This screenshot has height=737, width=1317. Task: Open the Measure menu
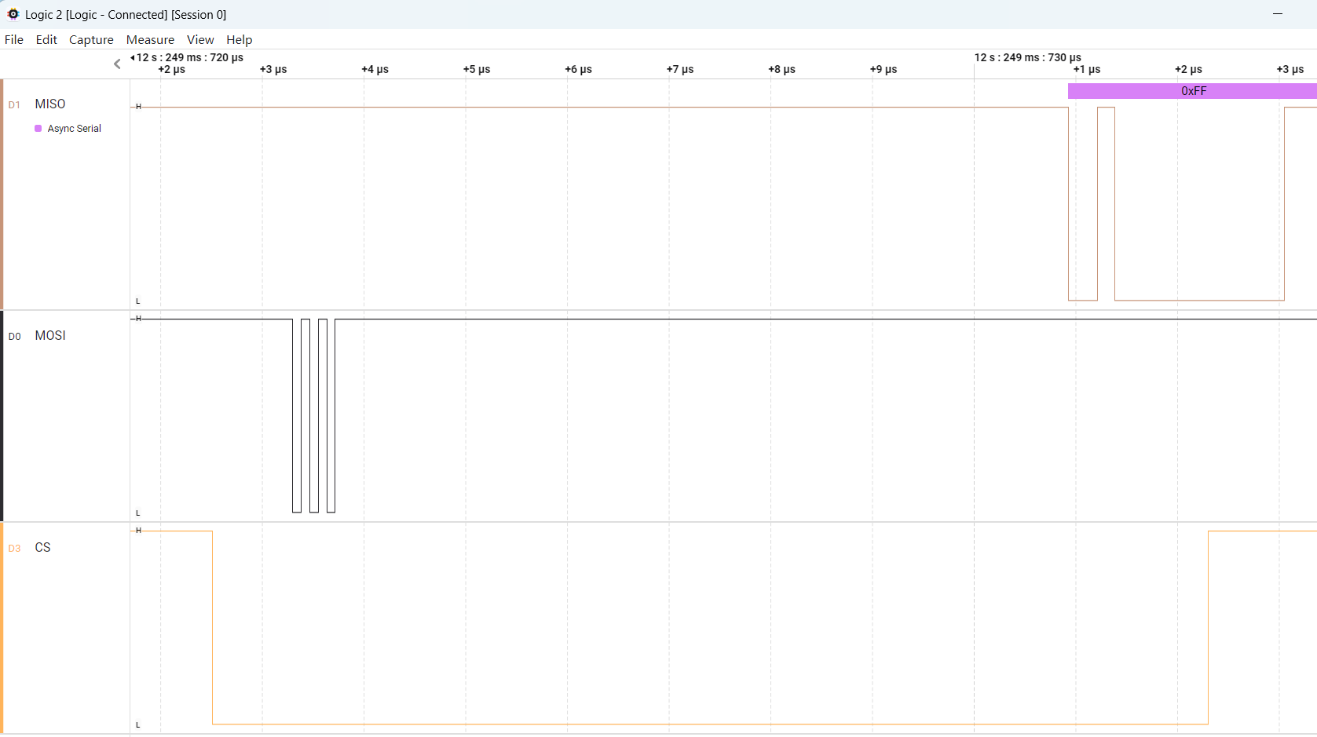pyautogui.click(x=150, y=39)
